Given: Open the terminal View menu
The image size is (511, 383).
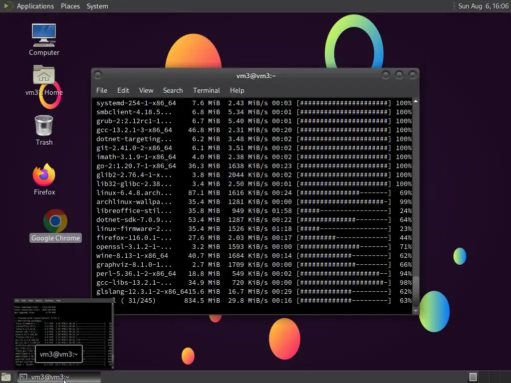Looking at the screenshot, I should click(146, 90).
